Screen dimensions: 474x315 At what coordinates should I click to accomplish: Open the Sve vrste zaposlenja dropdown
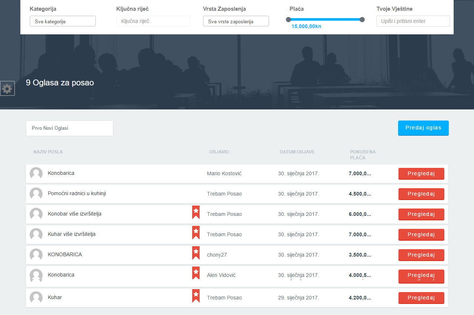point(236,21)
